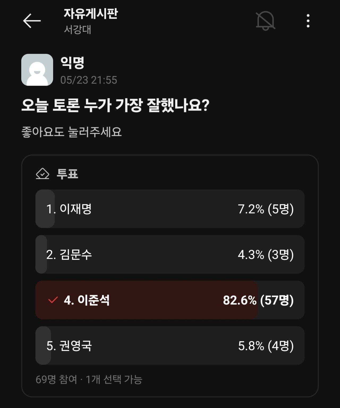Click the 82.6% (57명) result text
Image resolution: width=340 pixels, height=408 pixels.
pos(258,300)
